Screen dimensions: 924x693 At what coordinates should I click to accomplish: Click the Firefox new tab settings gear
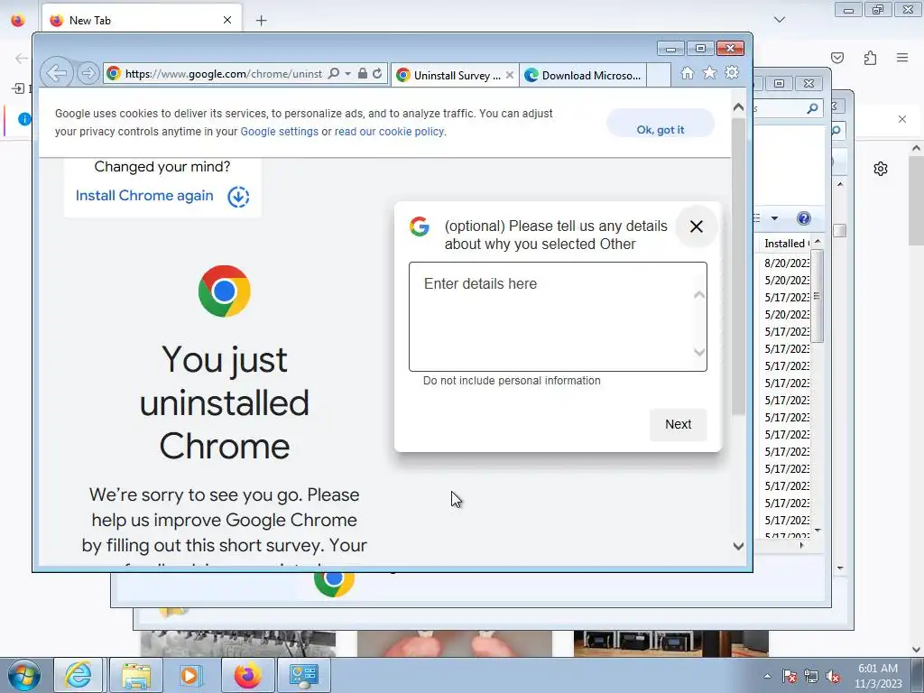click(x=881, y=169)
